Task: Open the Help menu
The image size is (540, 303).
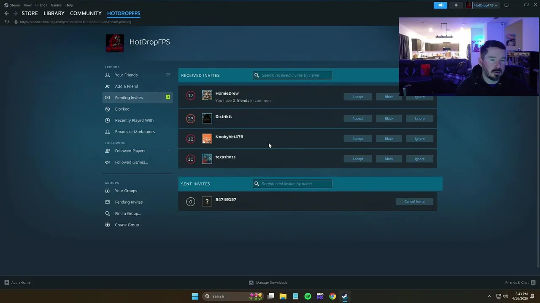Action: point(69,5)
